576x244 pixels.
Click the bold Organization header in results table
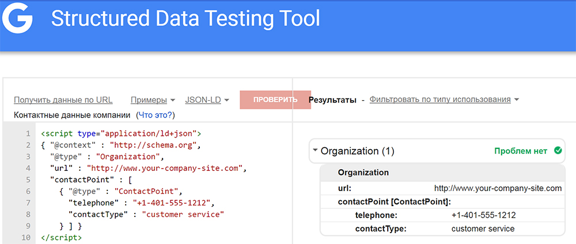(x=363, y=173)
